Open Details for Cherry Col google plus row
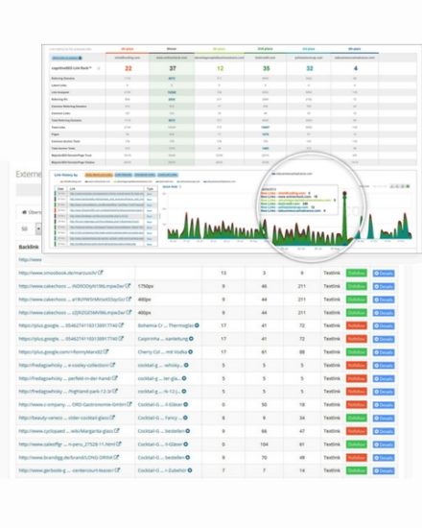Screen dimensions: 422x528 pos(384,352)
